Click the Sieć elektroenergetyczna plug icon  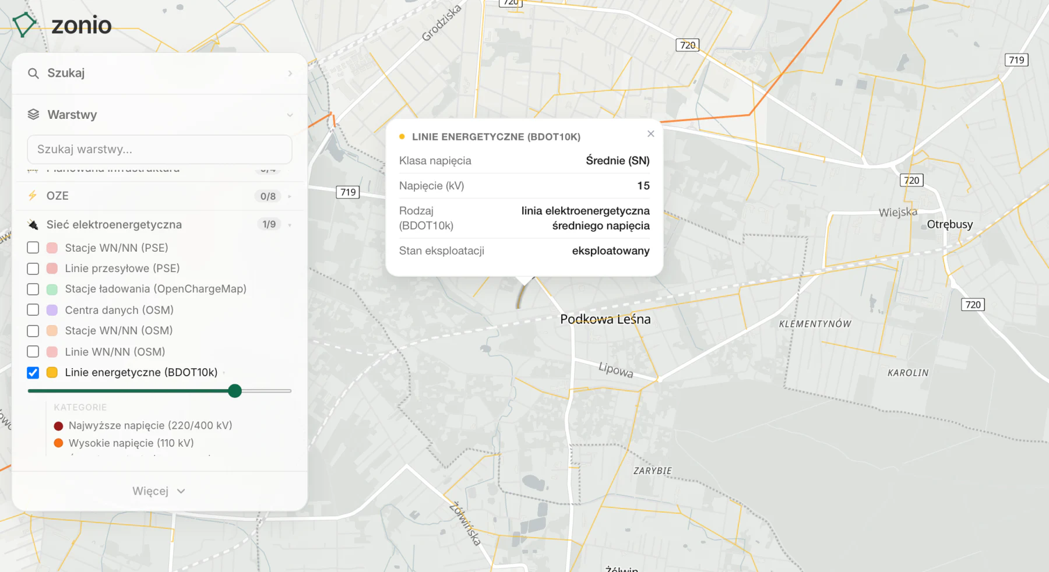(33, 225)
